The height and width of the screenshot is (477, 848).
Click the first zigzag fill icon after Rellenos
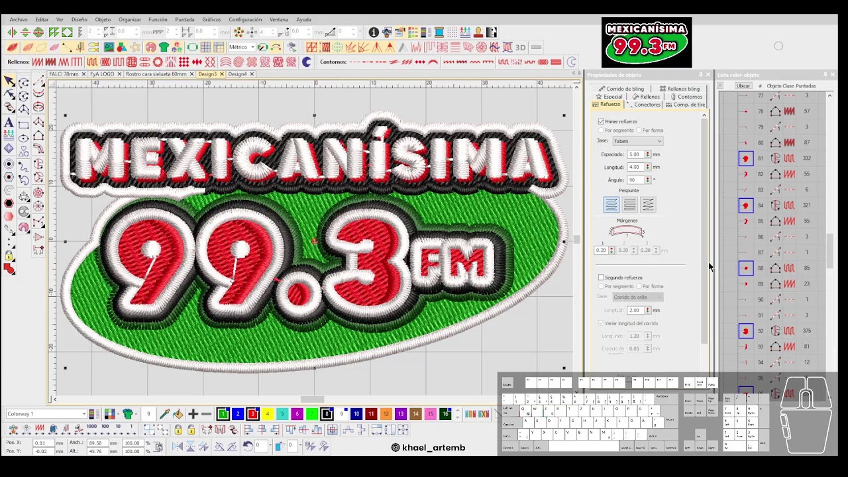click(37, 62)
